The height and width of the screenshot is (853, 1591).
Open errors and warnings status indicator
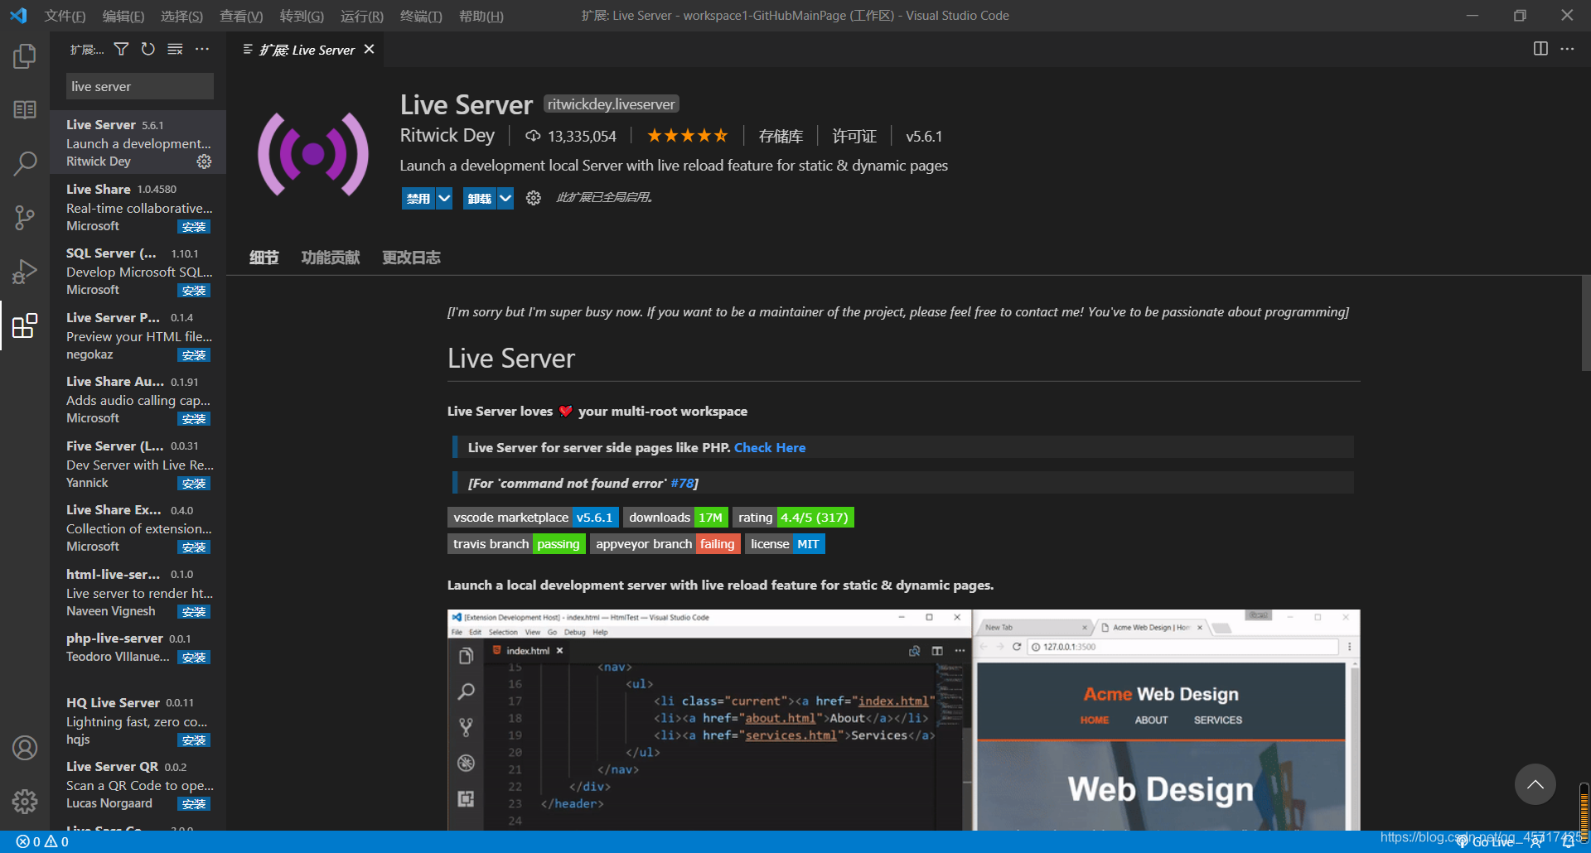point(42,842)
